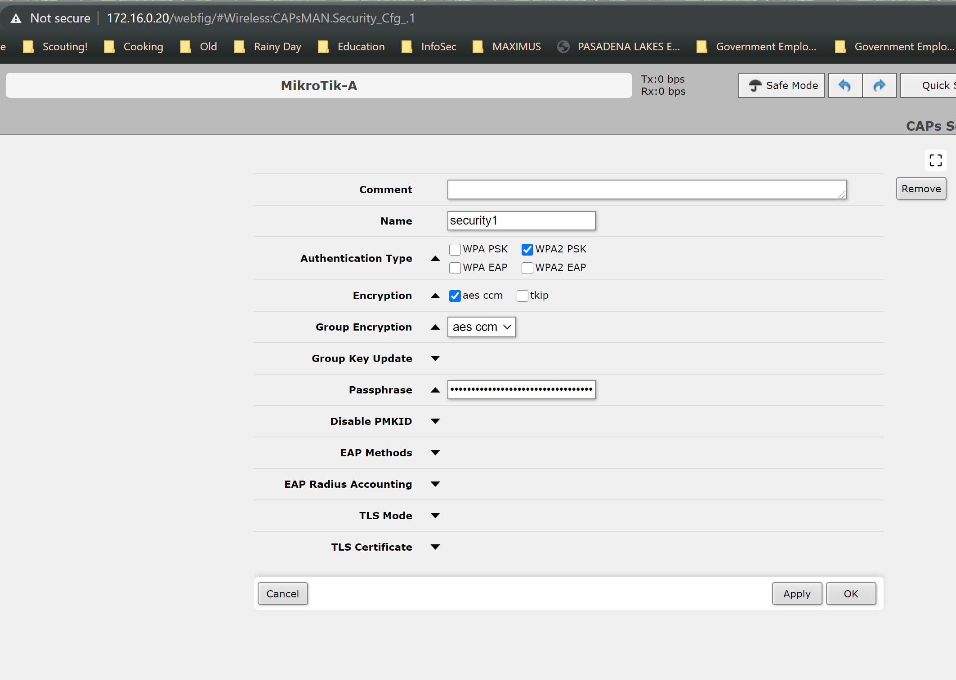Click the Not secure warning icon
The image size is (956, 680).
pyautogui.click(x=15, y=18)
